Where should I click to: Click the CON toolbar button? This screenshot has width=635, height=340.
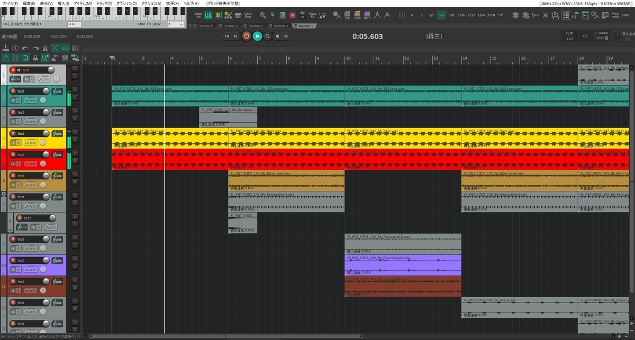[626, 15]
